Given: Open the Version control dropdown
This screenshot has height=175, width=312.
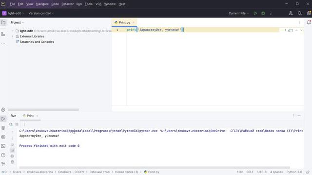Looking at the screenshot, I should coord(41,13).
